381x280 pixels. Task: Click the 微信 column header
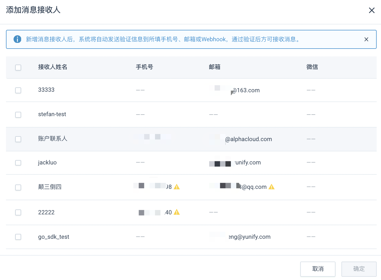(x=312, y=67)
